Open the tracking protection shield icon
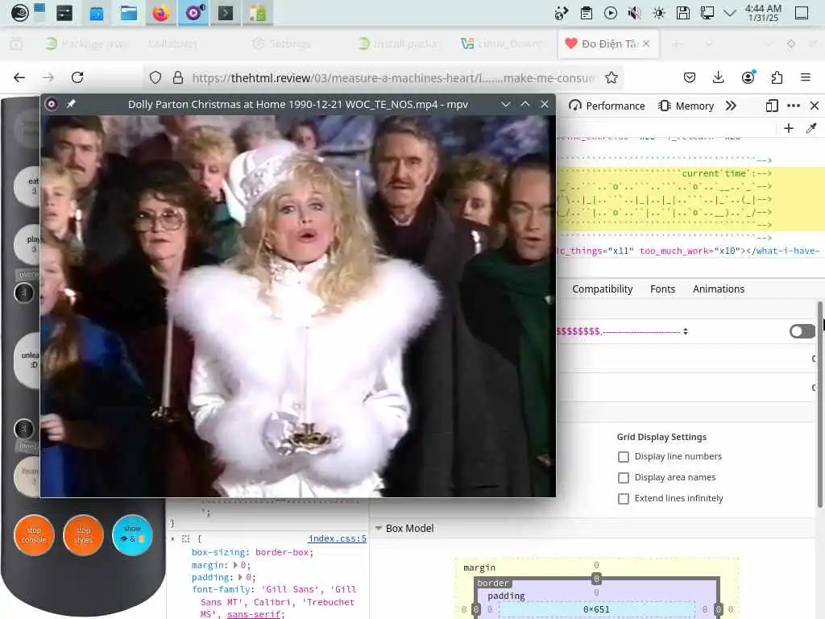This screenshot has width=825, height=619. pos(155,78)
